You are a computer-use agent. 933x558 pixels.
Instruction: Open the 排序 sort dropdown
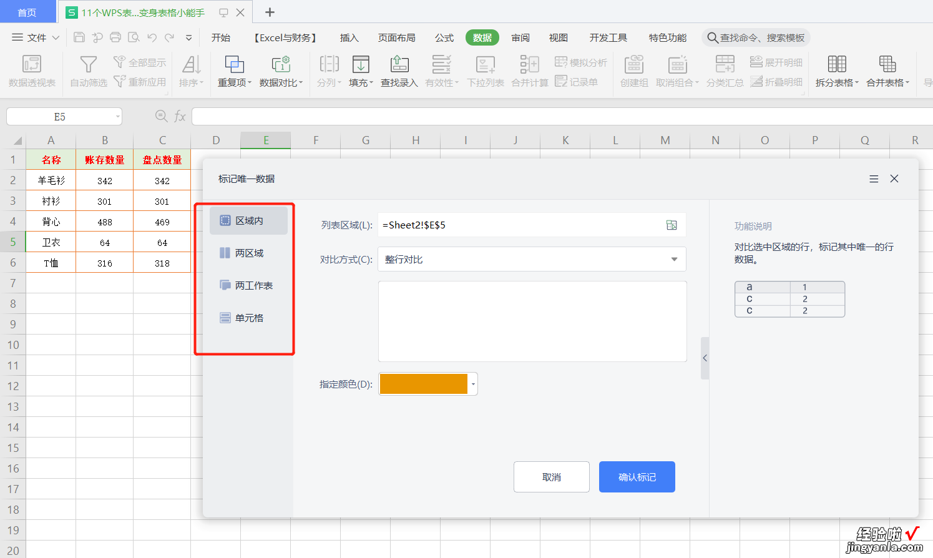(192, 71)
